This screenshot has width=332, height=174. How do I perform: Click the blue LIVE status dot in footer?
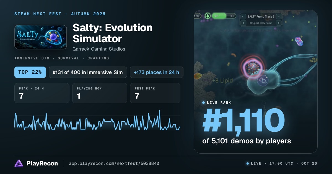[248, 164]
